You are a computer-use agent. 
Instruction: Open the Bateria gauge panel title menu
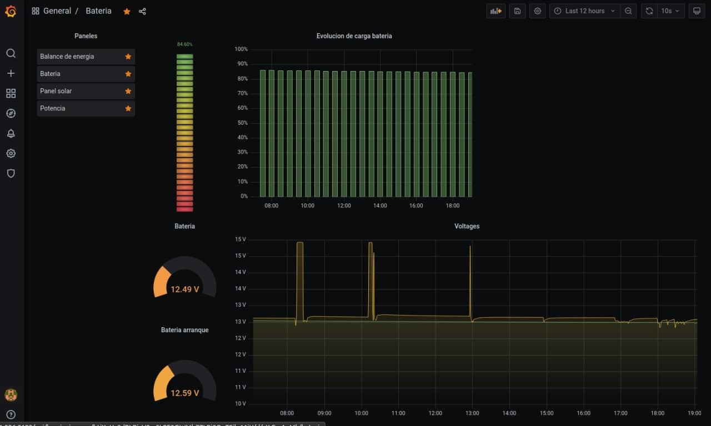[184, 226]
